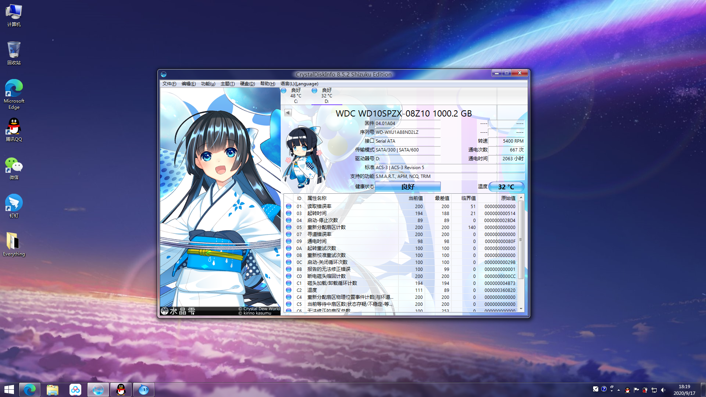Click the 固件 firmware field 04.01A04

point(407,124)
